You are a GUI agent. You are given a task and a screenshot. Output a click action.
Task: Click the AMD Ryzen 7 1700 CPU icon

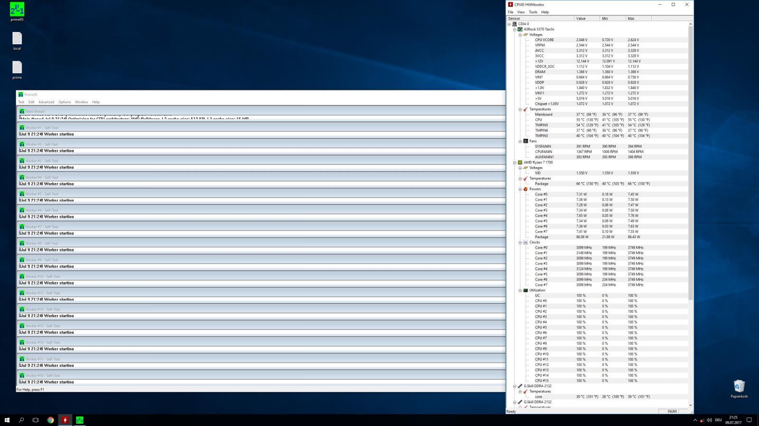(x=520, y=162)
